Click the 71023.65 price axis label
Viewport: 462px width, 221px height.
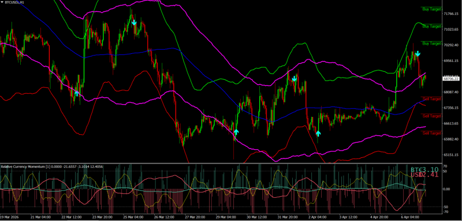pyautogui.click(x=452, y=30)
